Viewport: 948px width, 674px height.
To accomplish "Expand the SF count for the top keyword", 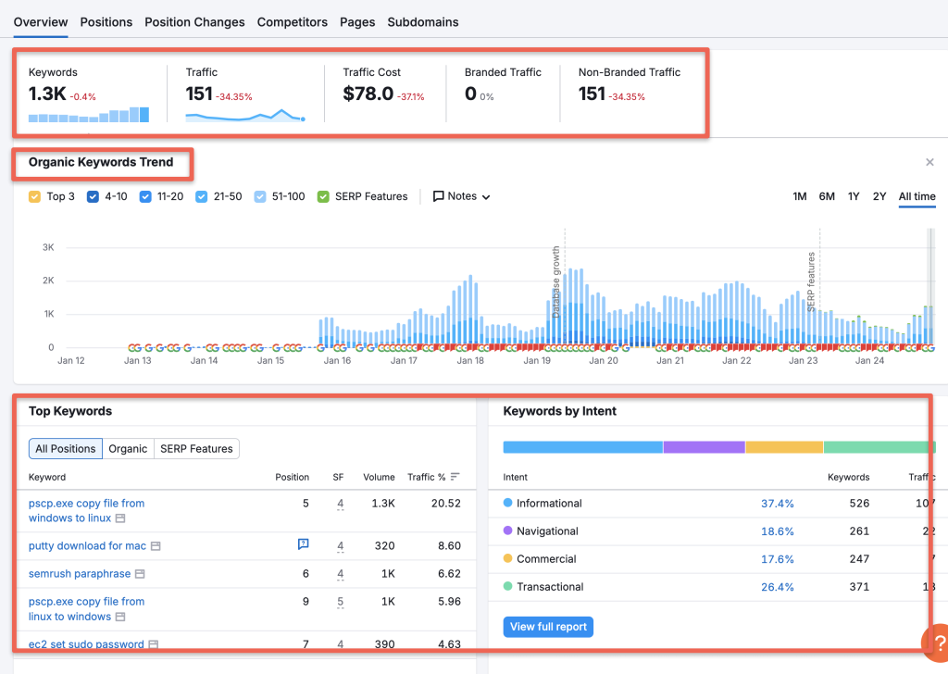I will tap(340, 504).
